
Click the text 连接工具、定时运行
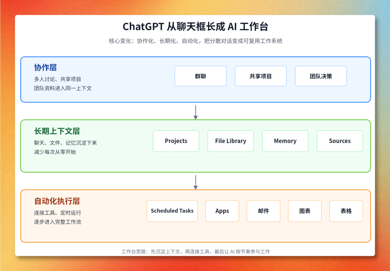(x=57, y=213)
